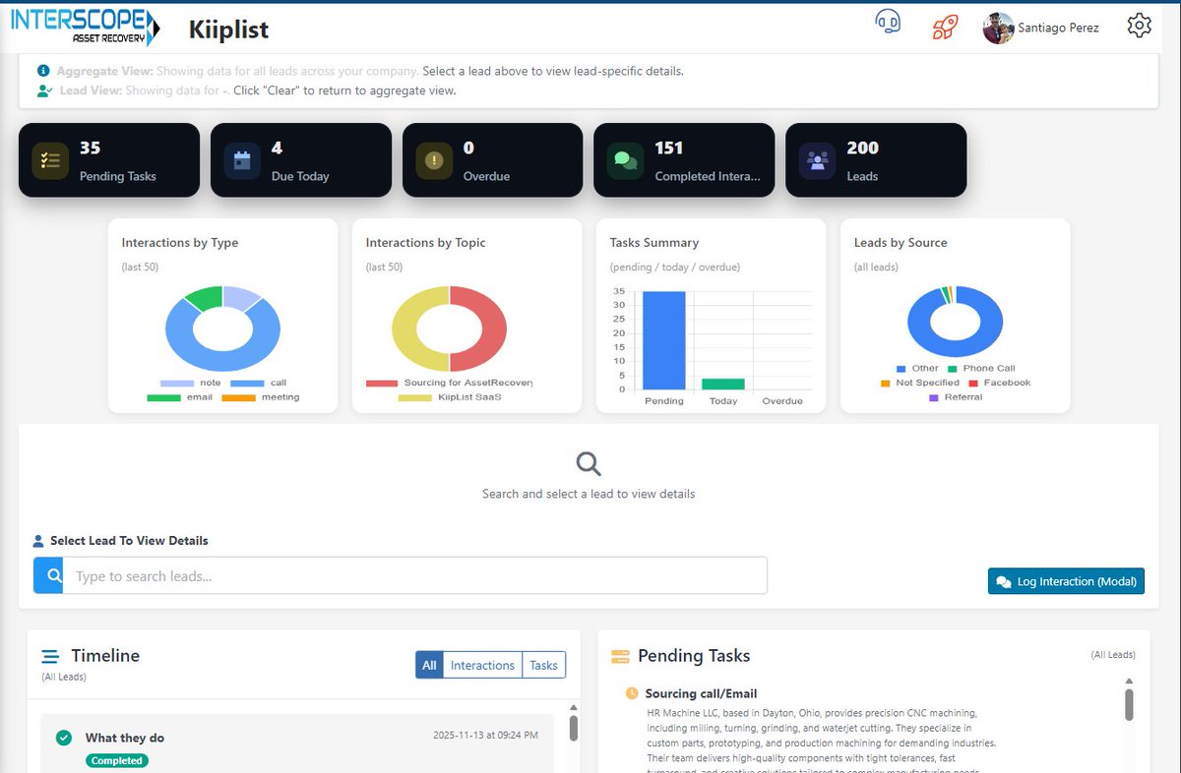Click the Overdue warning icon
Viewport: 1181px width, 773px height.
431,159
